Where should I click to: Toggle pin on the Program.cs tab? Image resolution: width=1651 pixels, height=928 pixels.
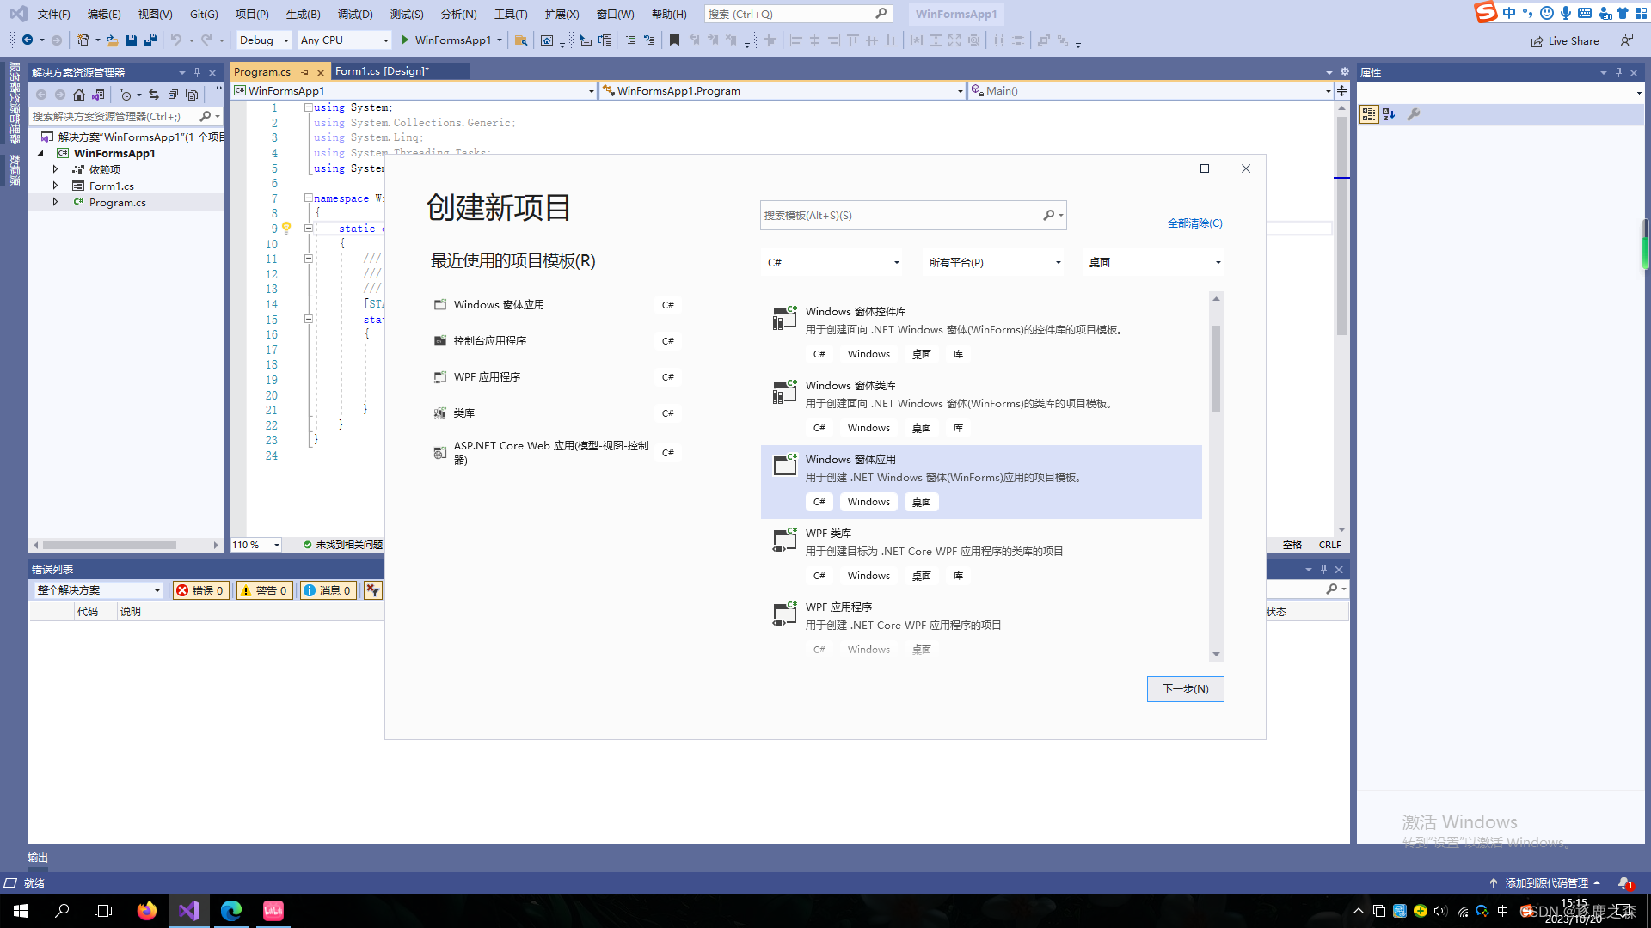[x=305, y=72]
